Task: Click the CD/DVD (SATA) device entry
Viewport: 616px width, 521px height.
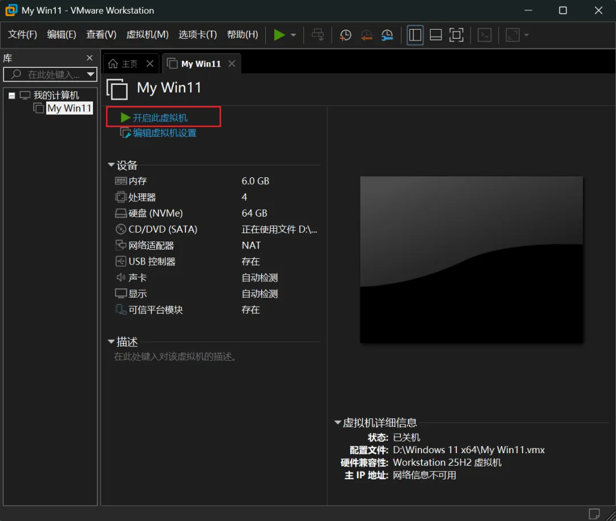Action: [x=163, y=229]
